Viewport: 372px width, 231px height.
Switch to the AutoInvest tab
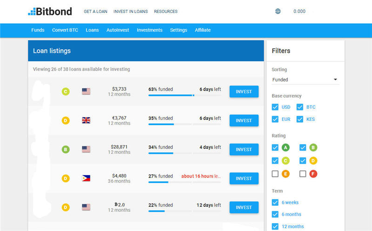tap(118, 30)
